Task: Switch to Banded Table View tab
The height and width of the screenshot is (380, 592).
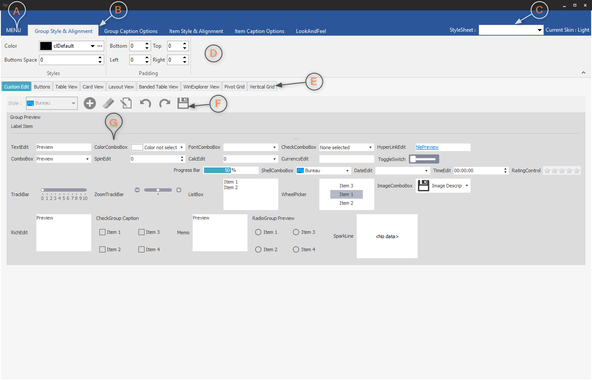Action: pos(158,87)
